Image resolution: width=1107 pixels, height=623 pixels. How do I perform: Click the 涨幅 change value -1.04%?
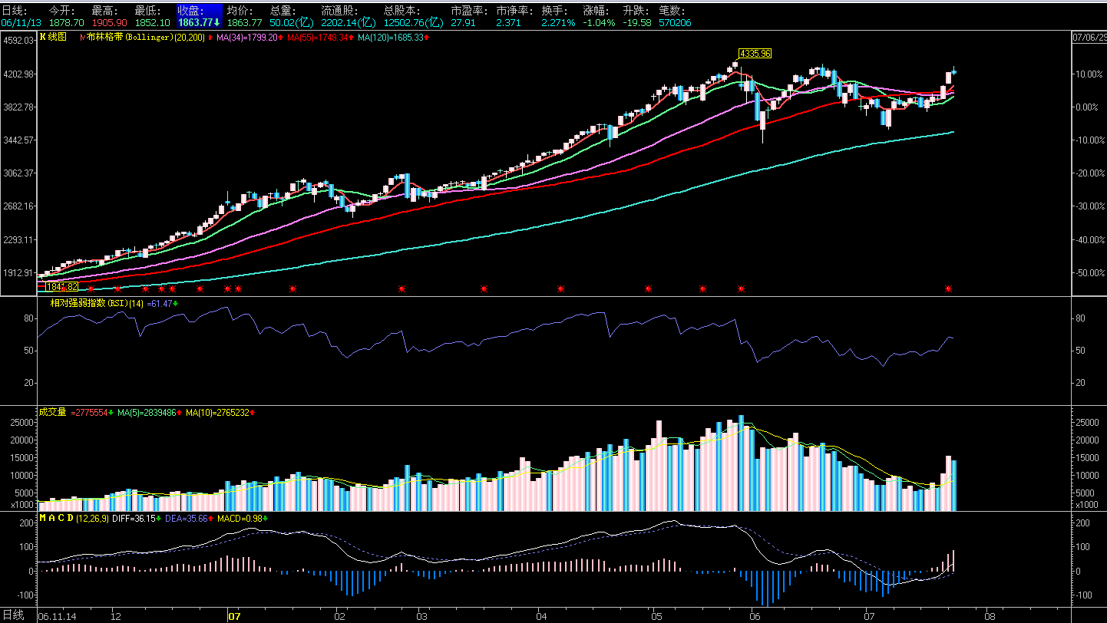[x=600, y=23]
